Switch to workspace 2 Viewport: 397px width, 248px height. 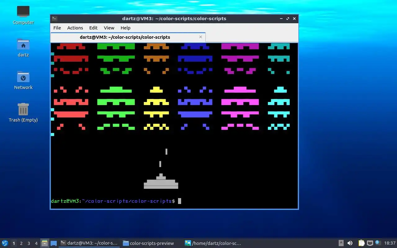[21, 243]
